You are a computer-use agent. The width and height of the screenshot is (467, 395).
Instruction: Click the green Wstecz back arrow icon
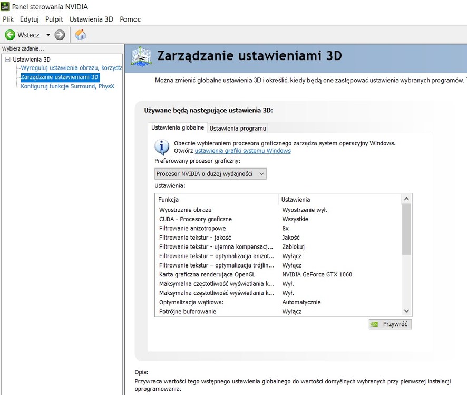[x=10, y=35]
